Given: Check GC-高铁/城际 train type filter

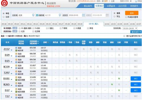Looking at the screenshot, I should pos(19,28).
